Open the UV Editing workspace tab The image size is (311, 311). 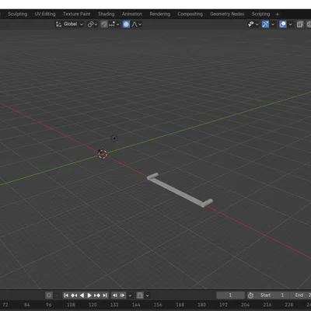tap(45, 14)
